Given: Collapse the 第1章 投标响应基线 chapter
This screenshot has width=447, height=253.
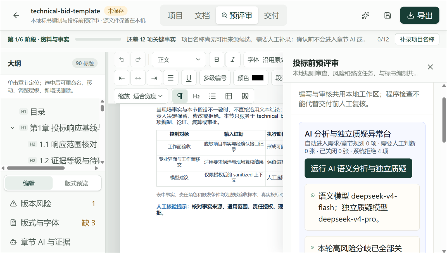Looking at the screenshot, I should [13, 128].
